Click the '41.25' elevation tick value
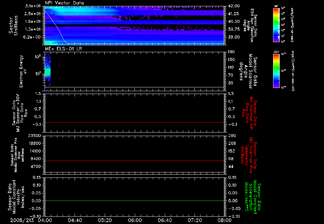The height and width of the screenshot is (224, 324). (x=234, y=14)
